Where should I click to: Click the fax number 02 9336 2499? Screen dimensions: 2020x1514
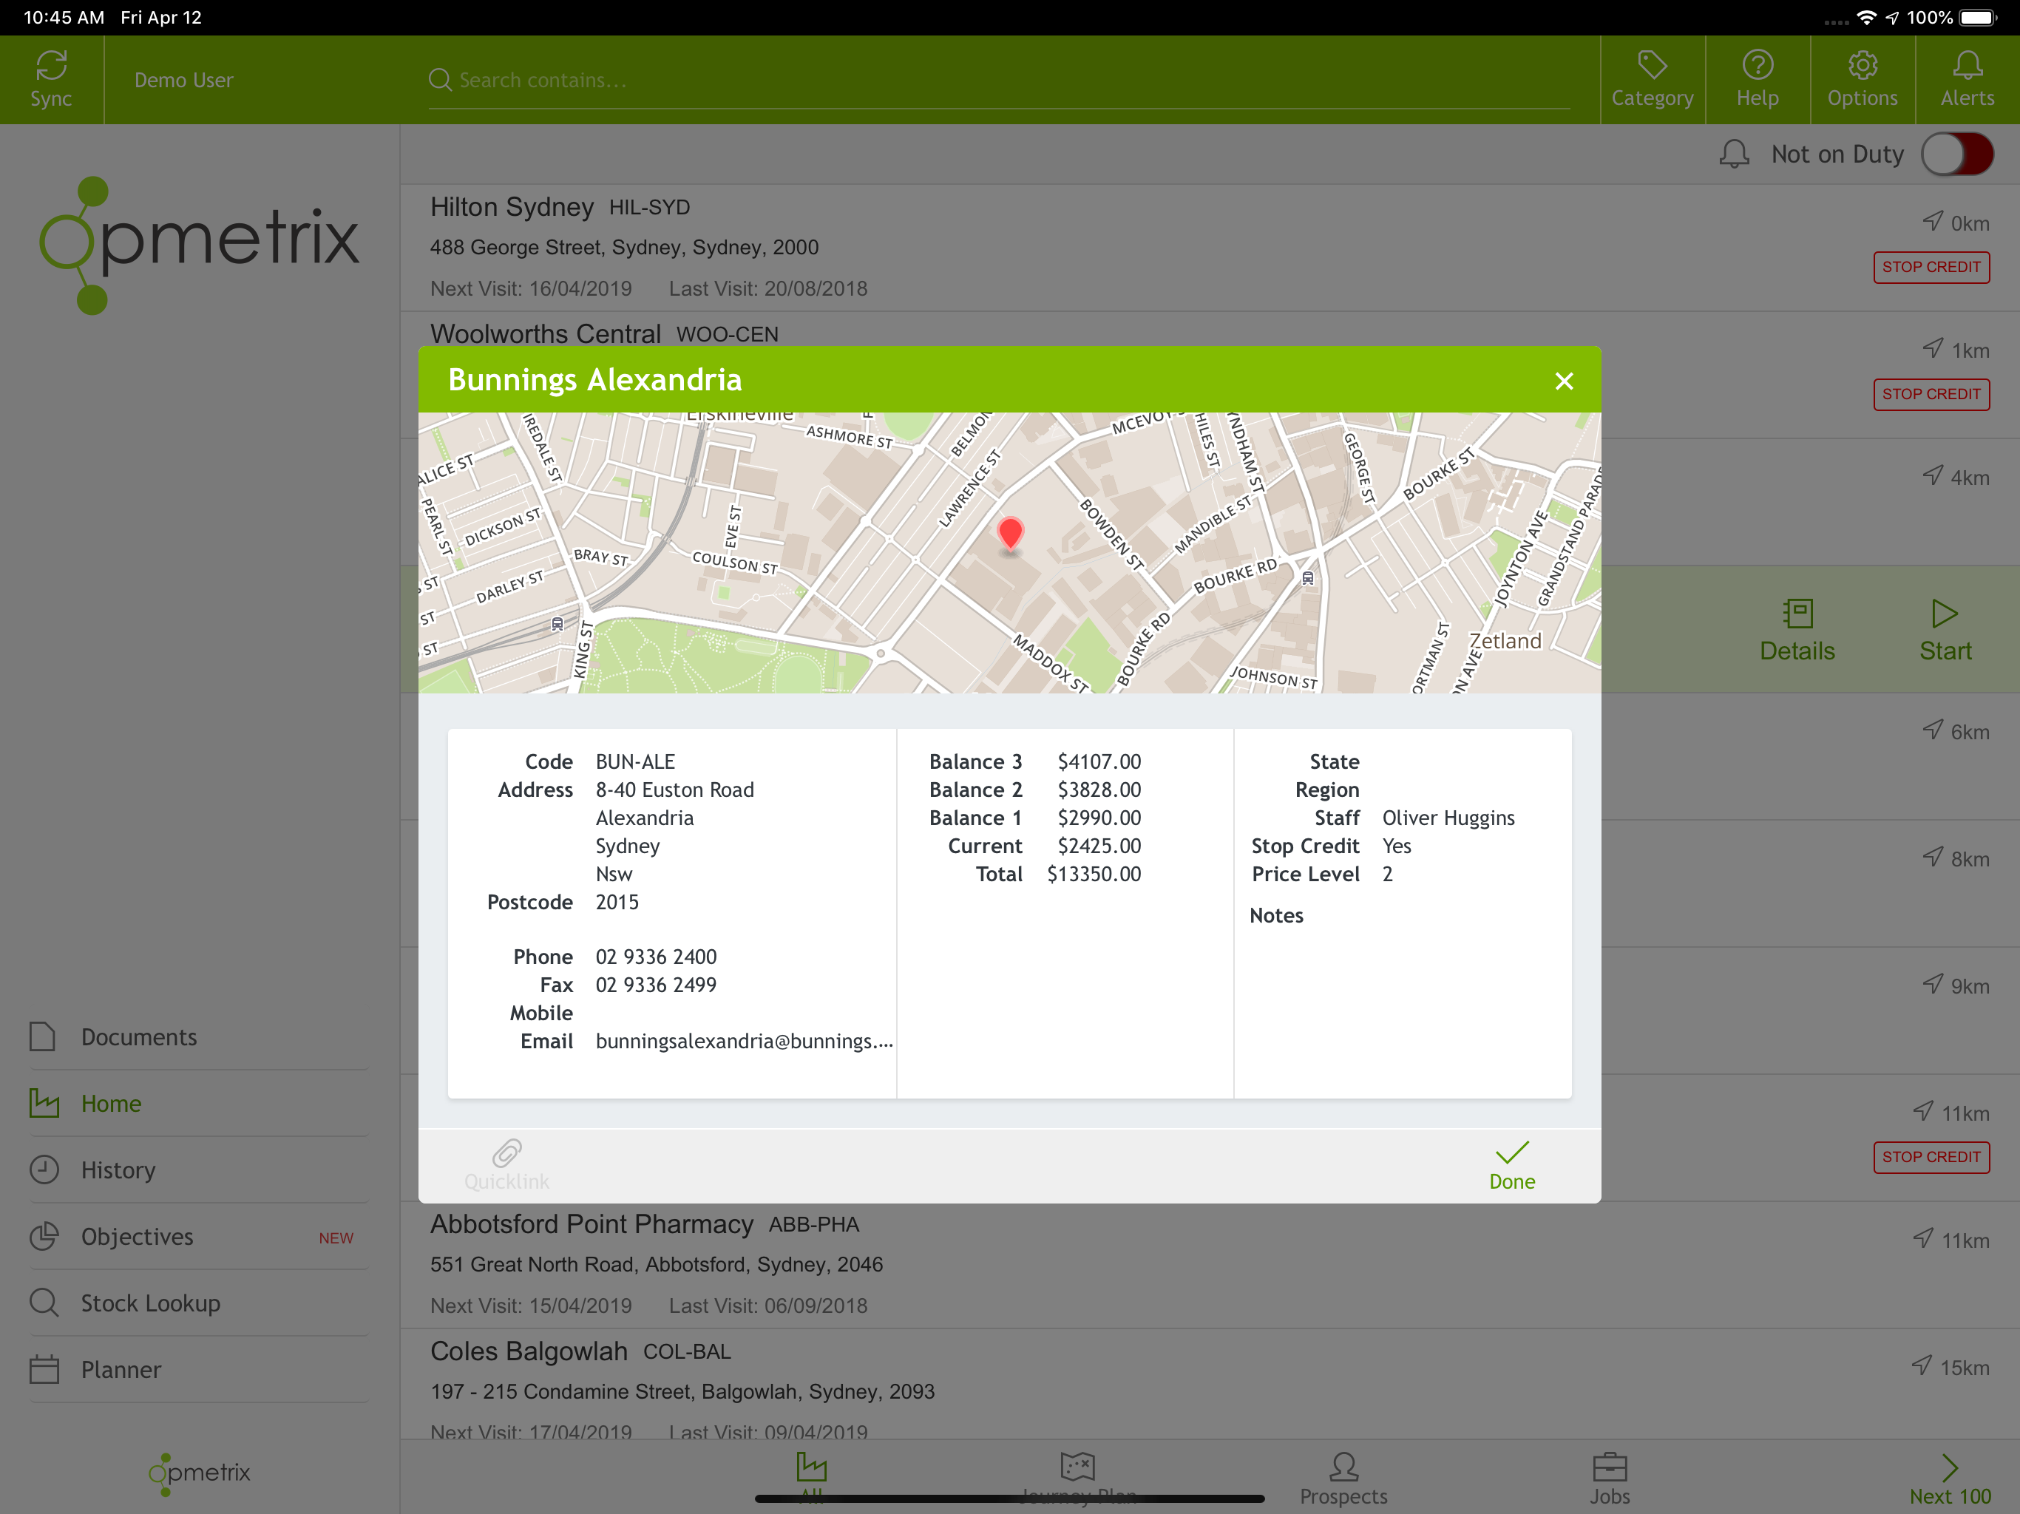point(656,985)
